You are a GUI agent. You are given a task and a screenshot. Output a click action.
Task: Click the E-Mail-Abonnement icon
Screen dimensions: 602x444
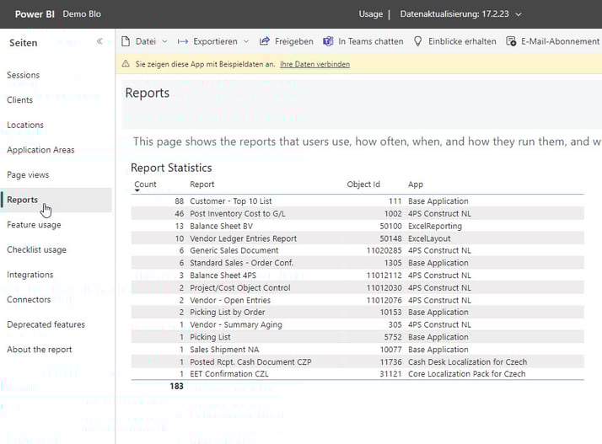click(x=511, y=41)
